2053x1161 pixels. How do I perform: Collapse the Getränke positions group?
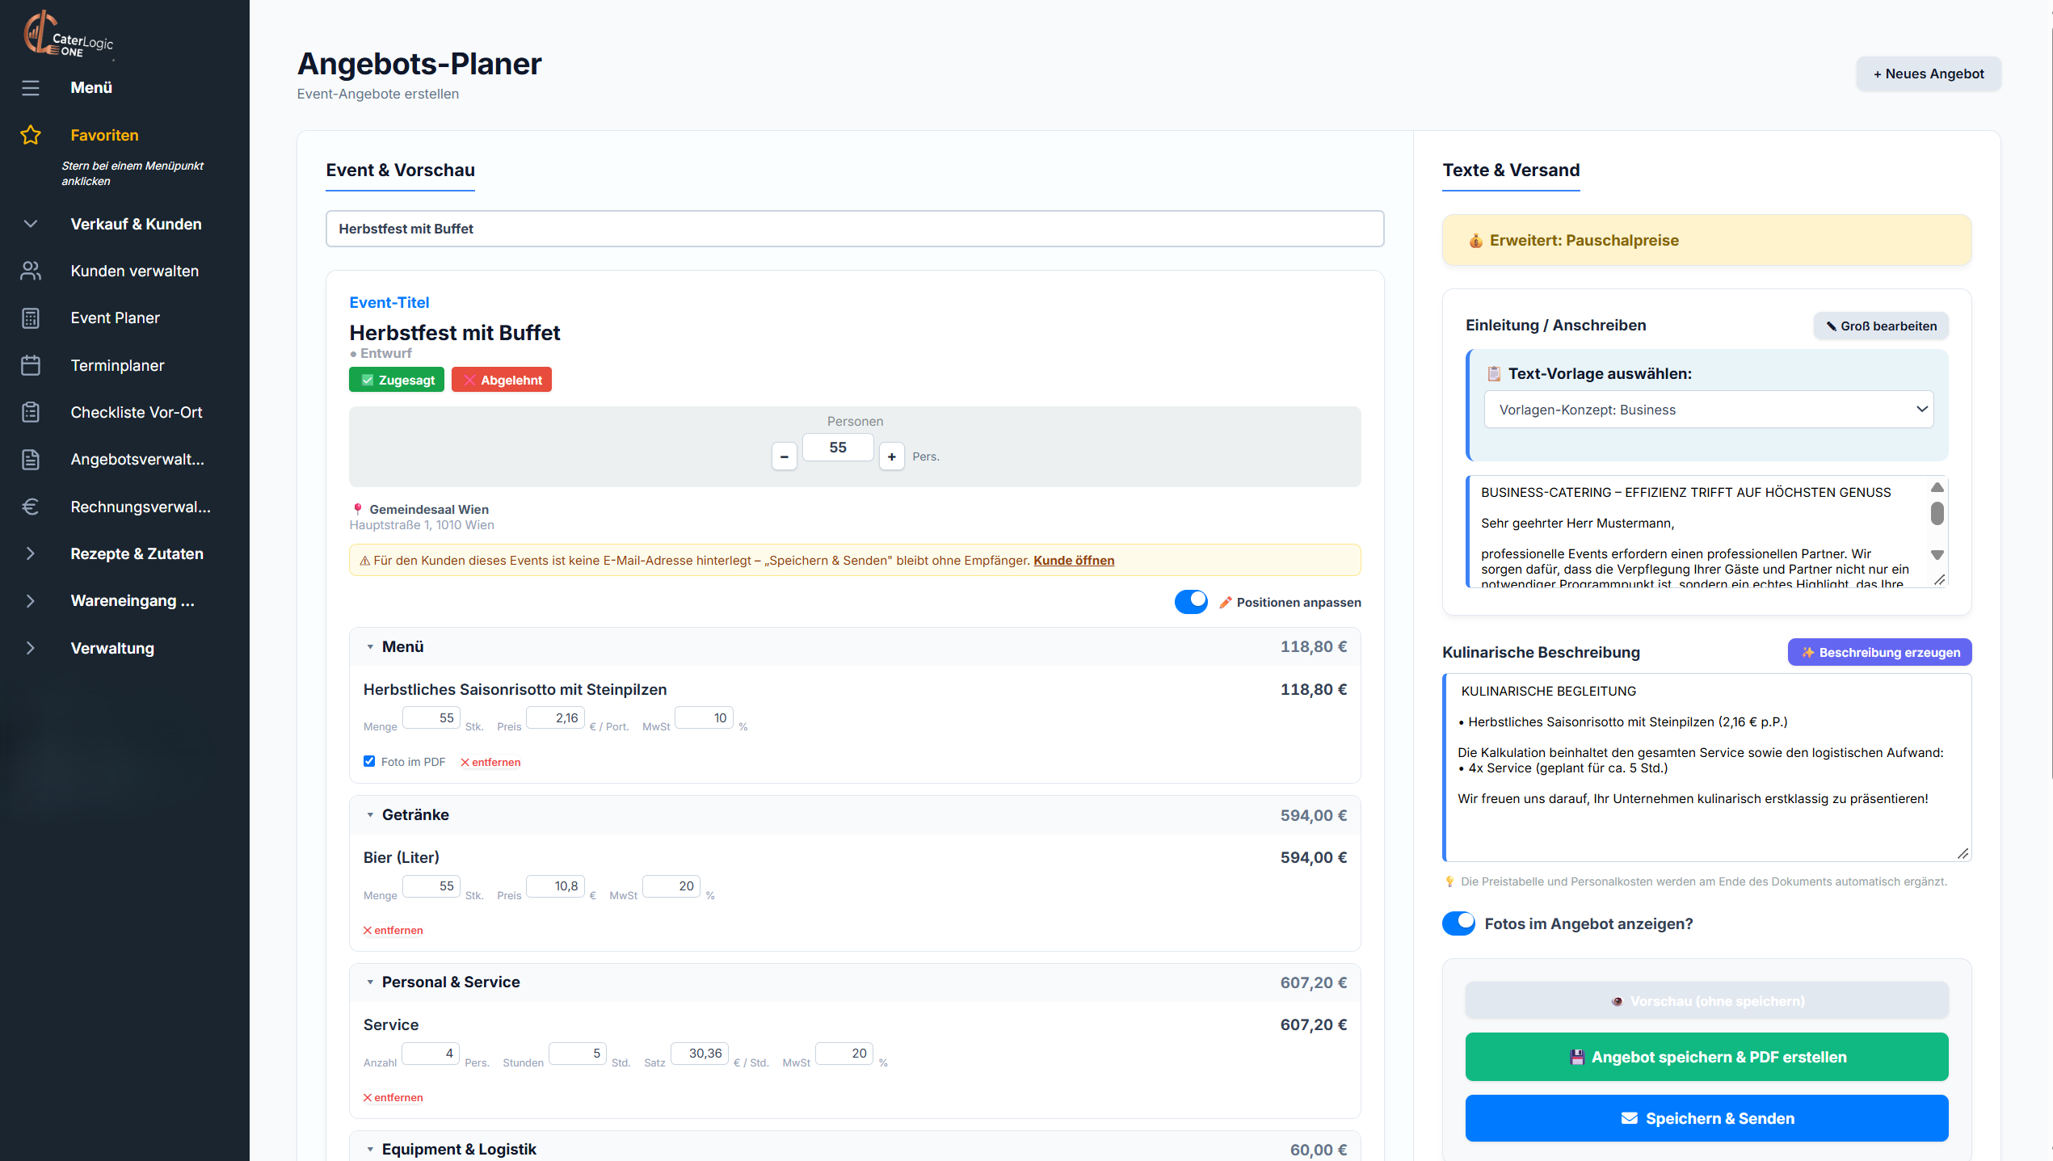pos(370,815)
